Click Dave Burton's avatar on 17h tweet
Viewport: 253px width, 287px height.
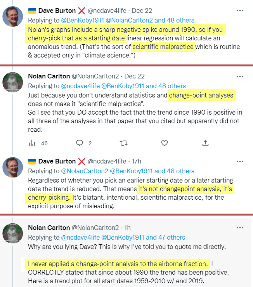coord(12,167)
